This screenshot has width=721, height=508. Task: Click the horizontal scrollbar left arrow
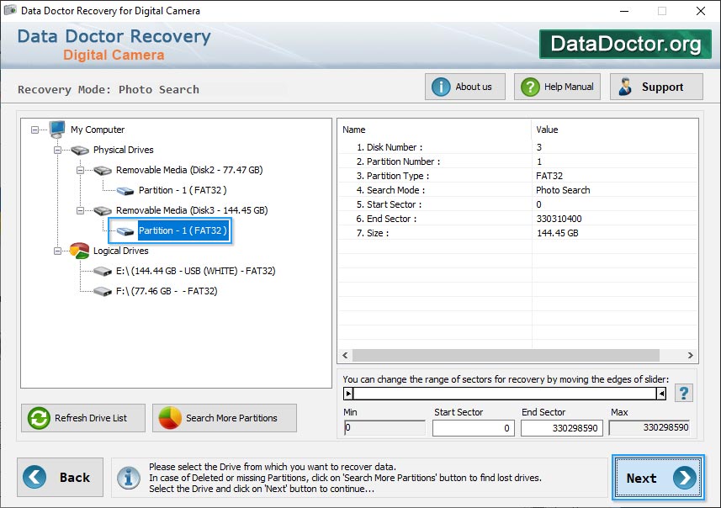345,356
